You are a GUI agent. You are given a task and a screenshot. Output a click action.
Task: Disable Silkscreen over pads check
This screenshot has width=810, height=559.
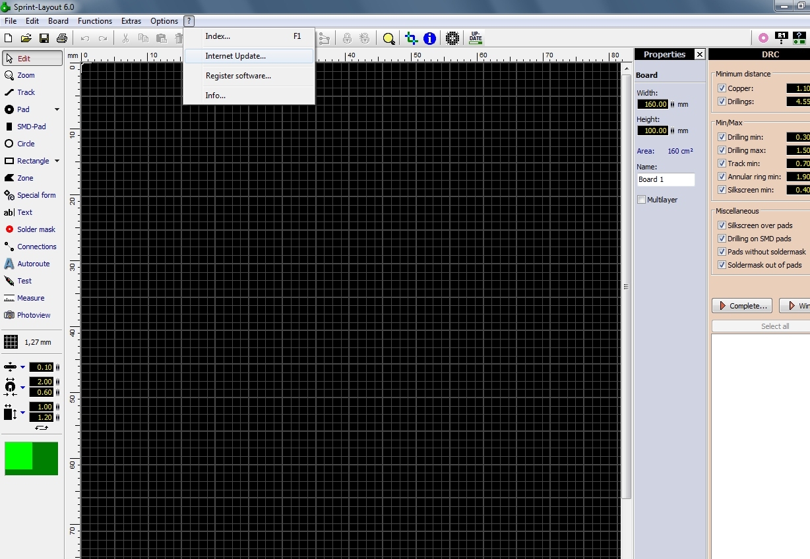tap(722, 225)
